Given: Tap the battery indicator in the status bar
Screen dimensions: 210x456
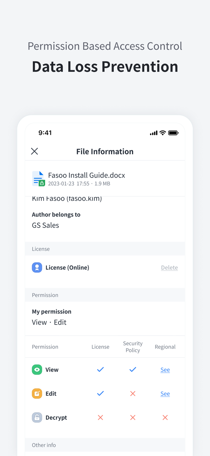Looking at the screenshot, I should [x=173, y=133].
